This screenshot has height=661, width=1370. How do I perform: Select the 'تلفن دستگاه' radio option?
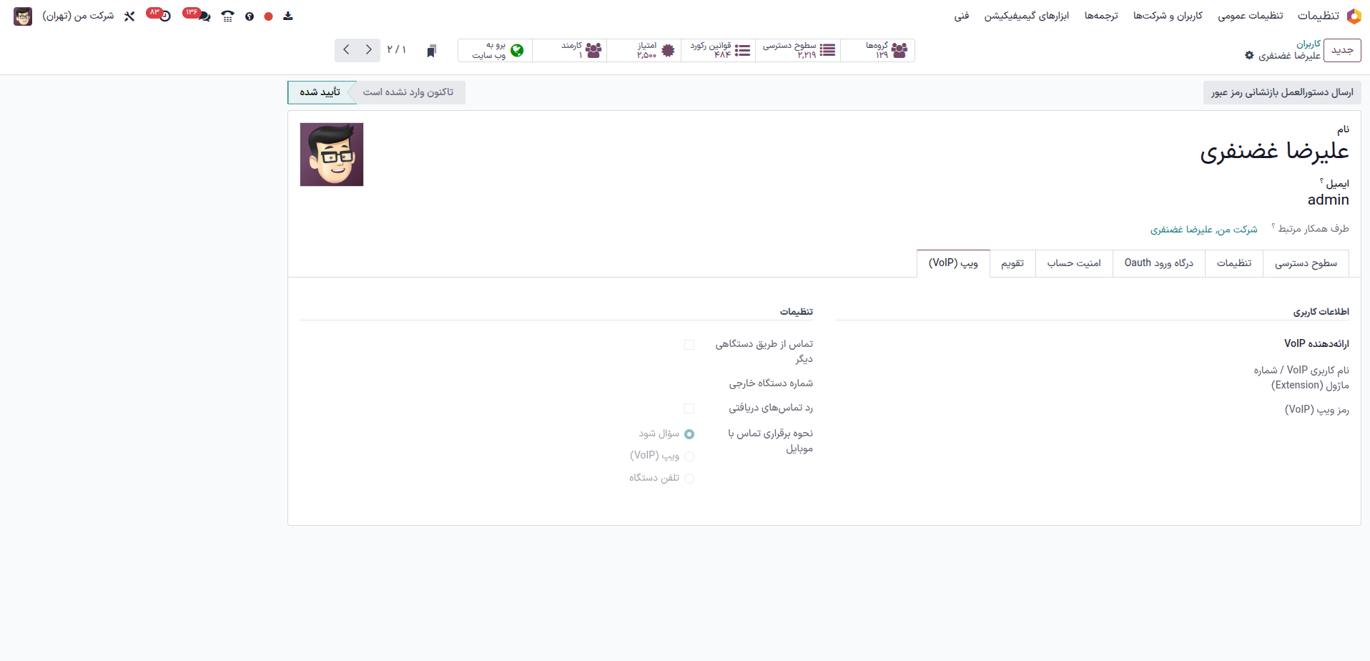[x=689, y=479]
